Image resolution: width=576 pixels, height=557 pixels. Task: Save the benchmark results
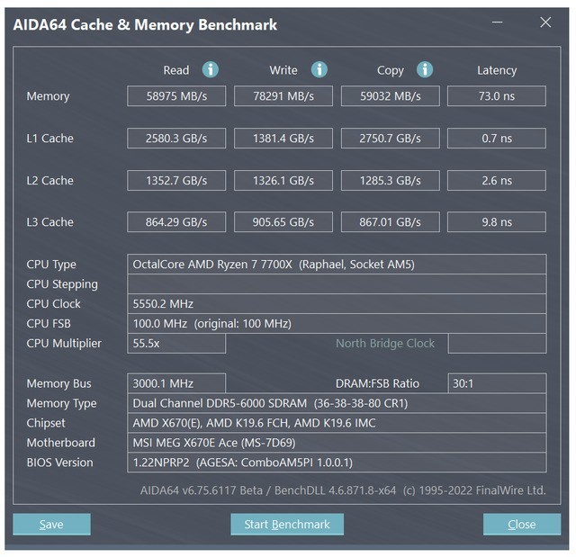click(x=51, y=524)
